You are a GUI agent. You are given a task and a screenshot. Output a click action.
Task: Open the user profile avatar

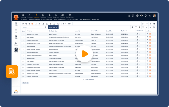click(154, 15)
